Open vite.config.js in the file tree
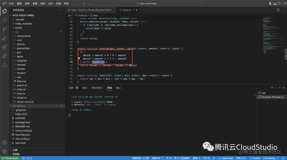The height and width of the screenshot is (160, 287). pos(22,139)
